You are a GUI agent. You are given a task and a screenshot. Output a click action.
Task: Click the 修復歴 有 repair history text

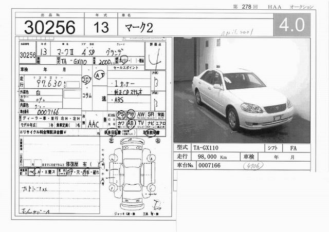coord(76,164)
